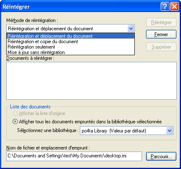
Task: Collapse the Méthode de réintégration dropdown arrow
Action: (x=131, y=29)
